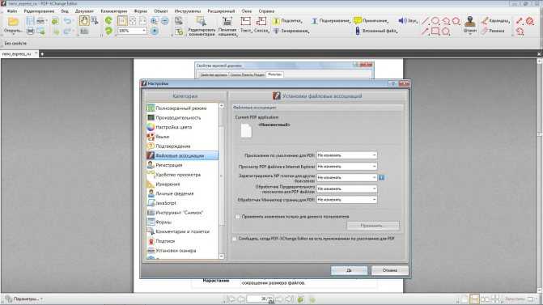Toggle notify when not default PDF application

[235, 239]
